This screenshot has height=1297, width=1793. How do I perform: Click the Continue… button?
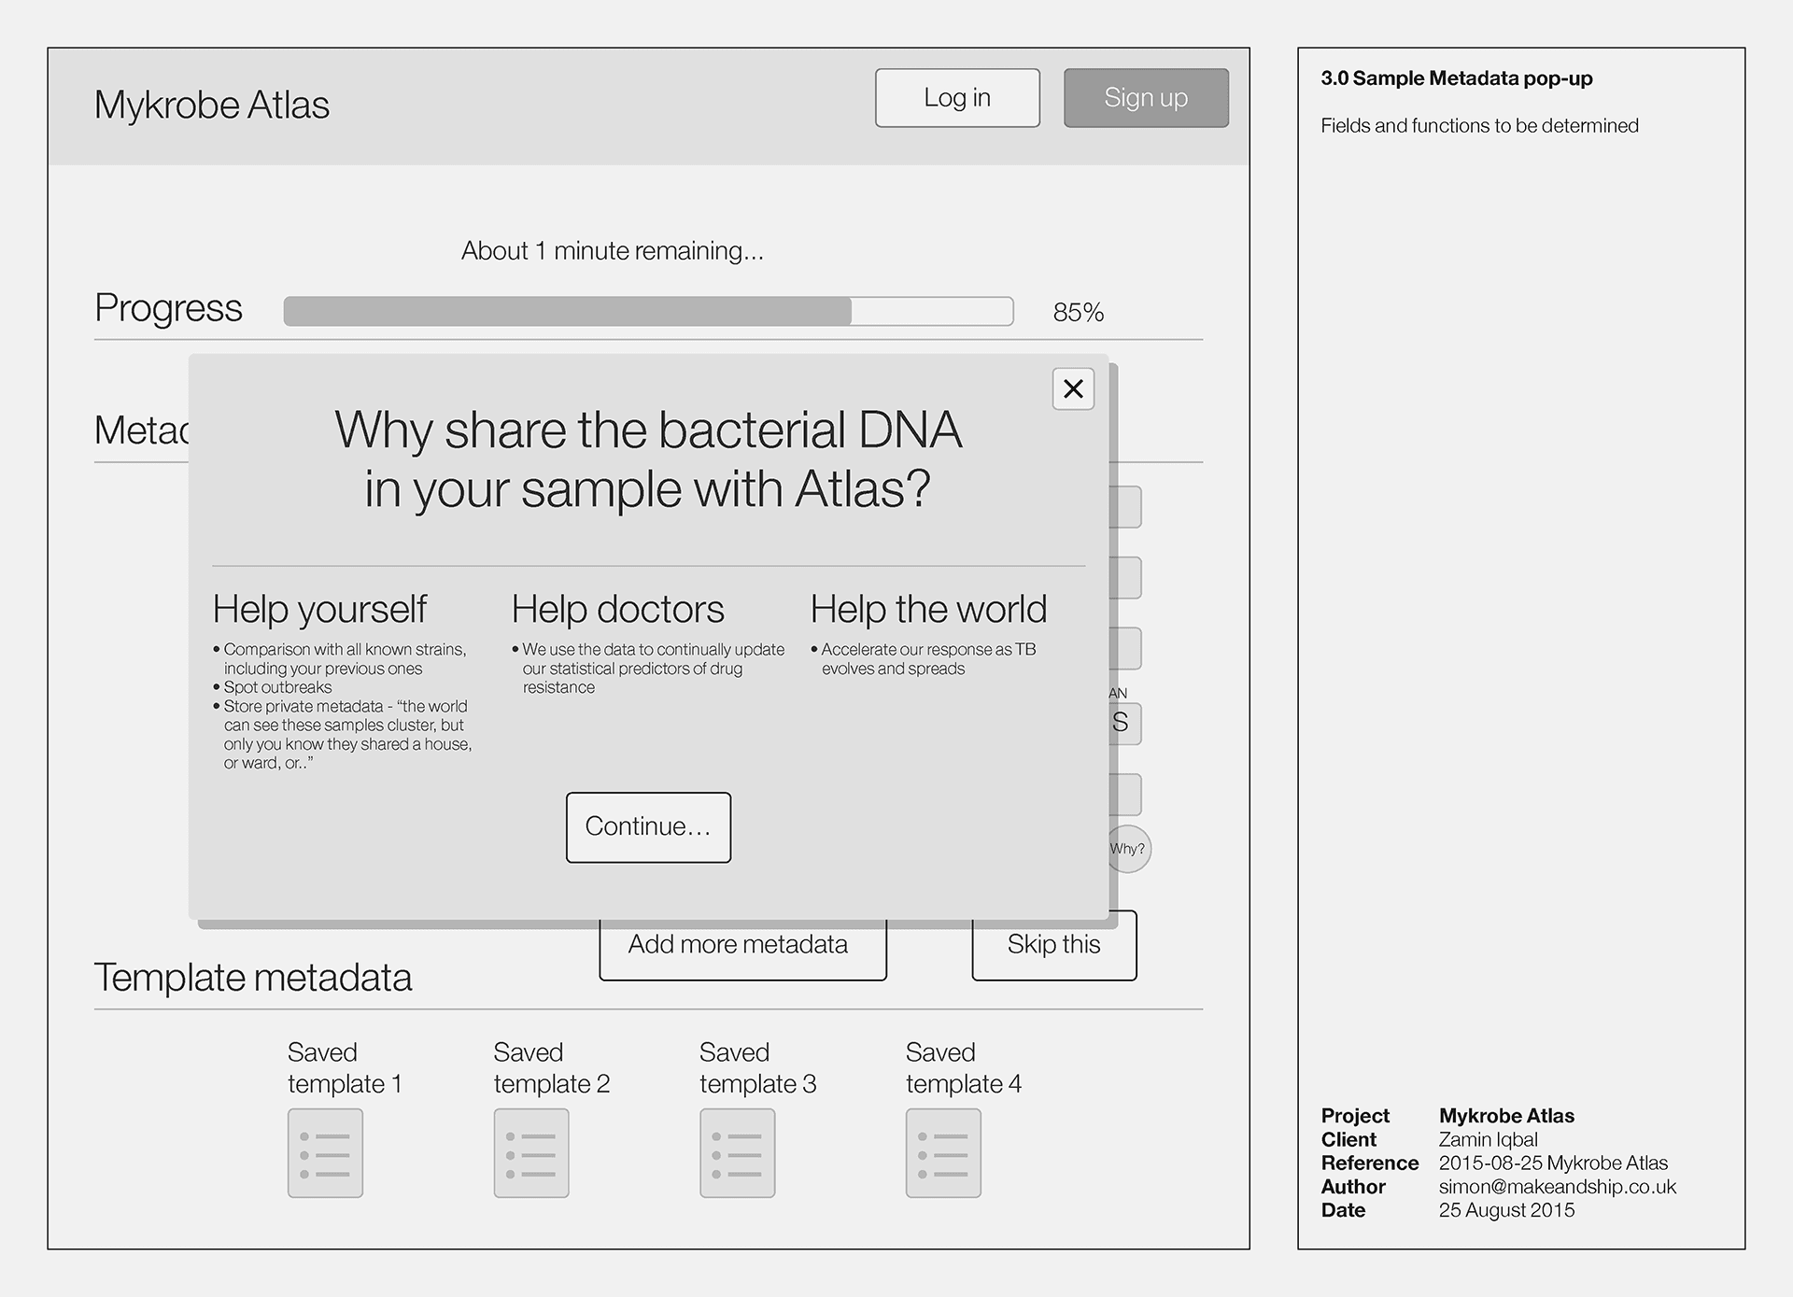648,827
